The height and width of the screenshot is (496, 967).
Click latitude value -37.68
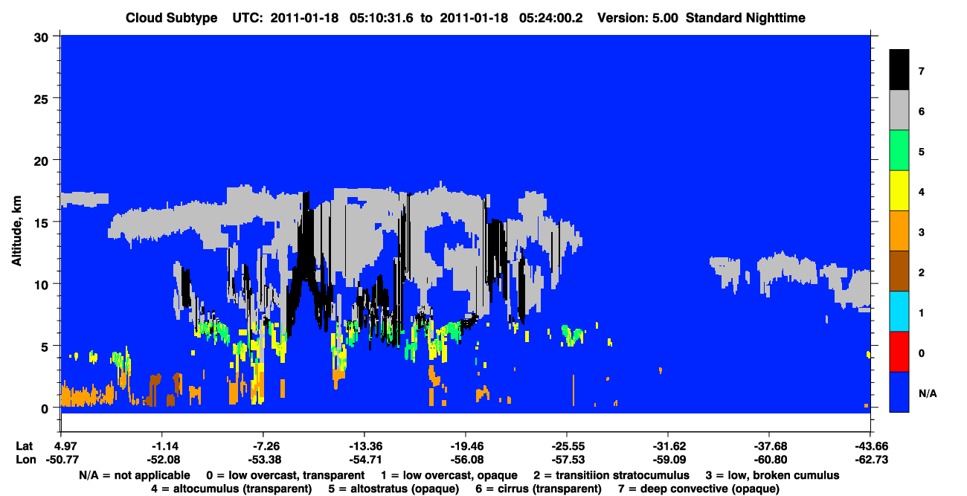tap(769, 445)
